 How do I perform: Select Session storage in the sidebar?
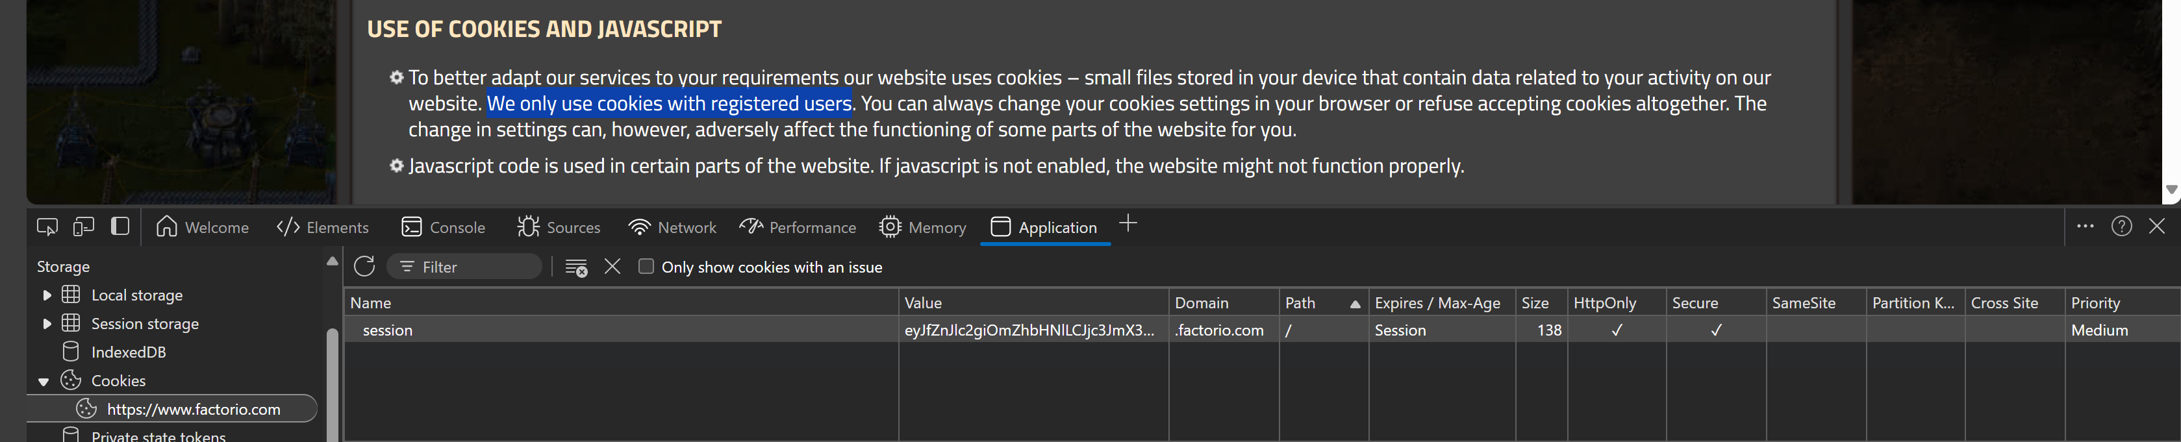[145, 325]
